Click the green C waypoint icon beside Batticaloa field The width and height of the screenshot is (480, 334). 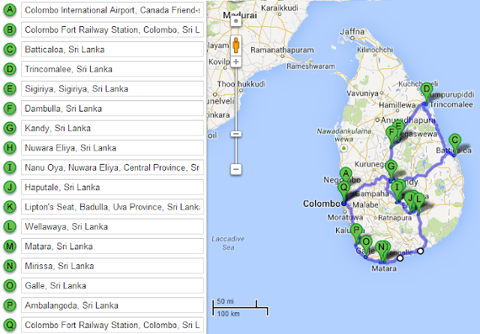coord(10,49)
